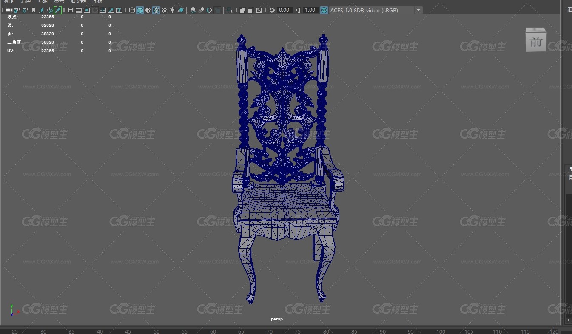Click the gamma value field 1.00

click(x=310, y=10)
